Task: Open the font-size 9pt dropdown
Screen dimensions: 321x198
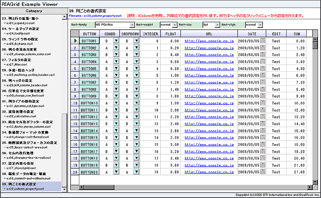Action: 217,25
